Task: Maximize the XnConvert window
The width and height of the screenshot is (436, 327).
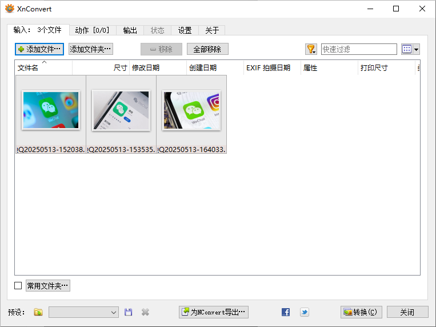Action: 396,9
